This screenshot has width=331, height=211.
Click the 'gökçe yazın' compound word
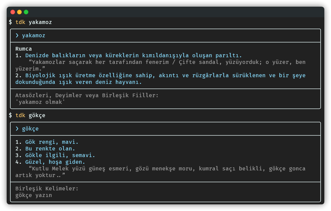click(33, 195)
